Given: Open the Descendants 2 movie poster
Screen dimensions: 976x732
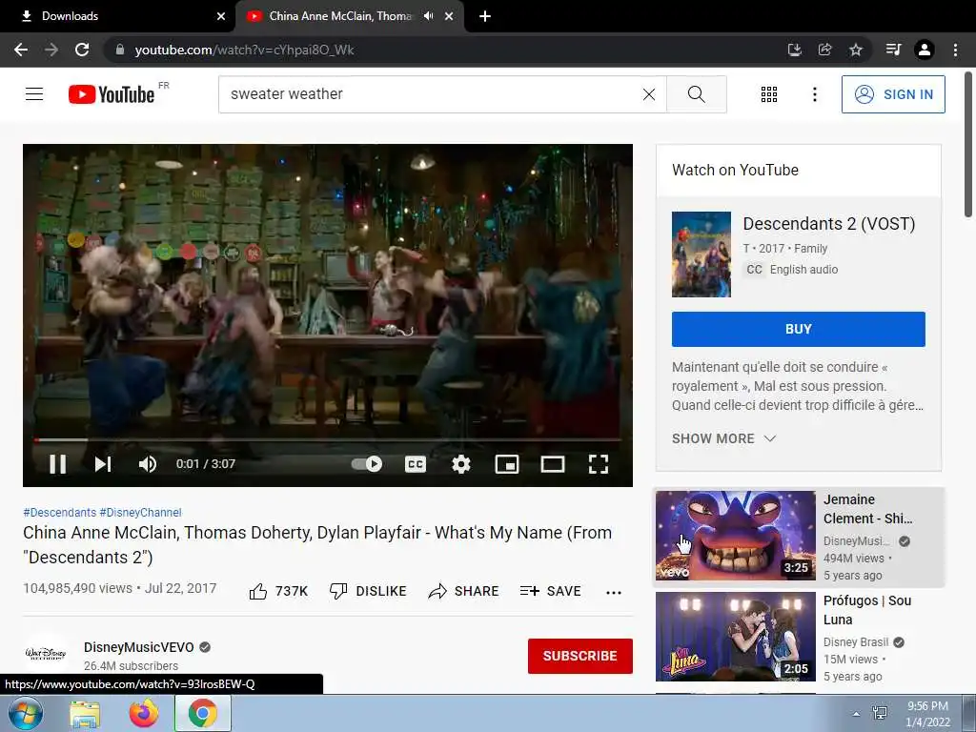Looking at the screenshot, I should pyautogui.click(x=701, y=254).
